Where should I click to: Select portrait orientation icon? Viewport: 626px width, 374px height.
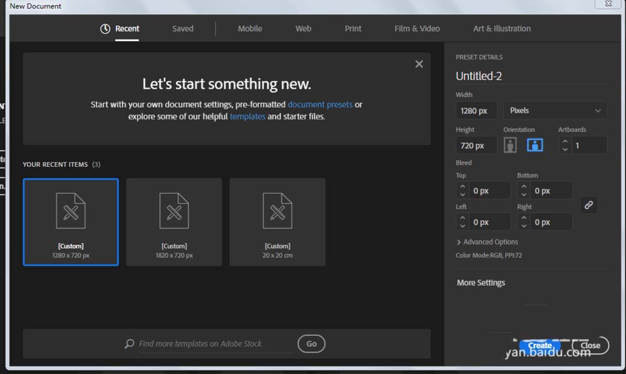510,145
